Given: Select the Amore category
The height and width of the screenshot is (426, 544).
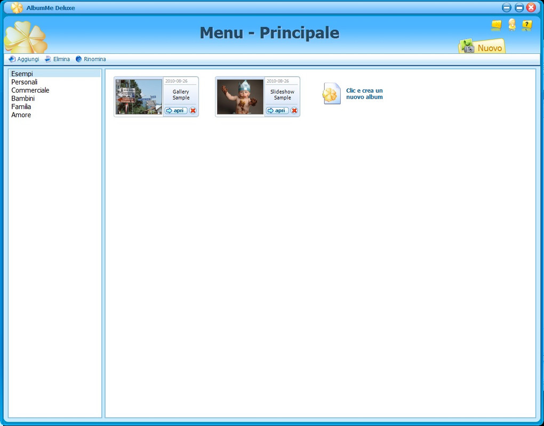Looking at the screenshot, I should tap(55, 115).
